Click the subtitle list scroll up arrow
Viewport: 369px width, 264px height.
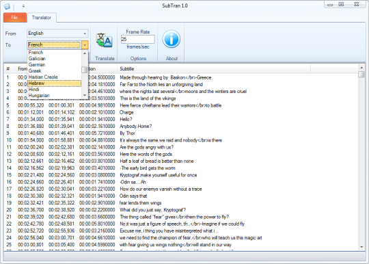(361, 68)
